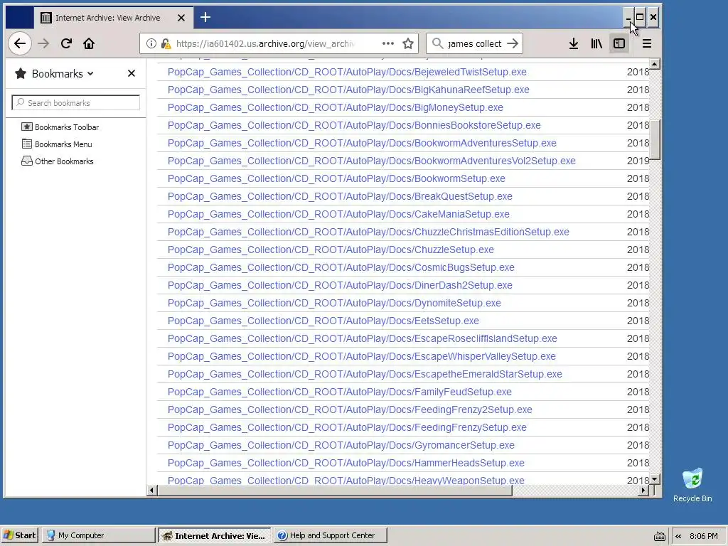Open the FamilyFeudSetup.exe link
This screenshot has width=728, height=546.
click(x=339, y=392)
